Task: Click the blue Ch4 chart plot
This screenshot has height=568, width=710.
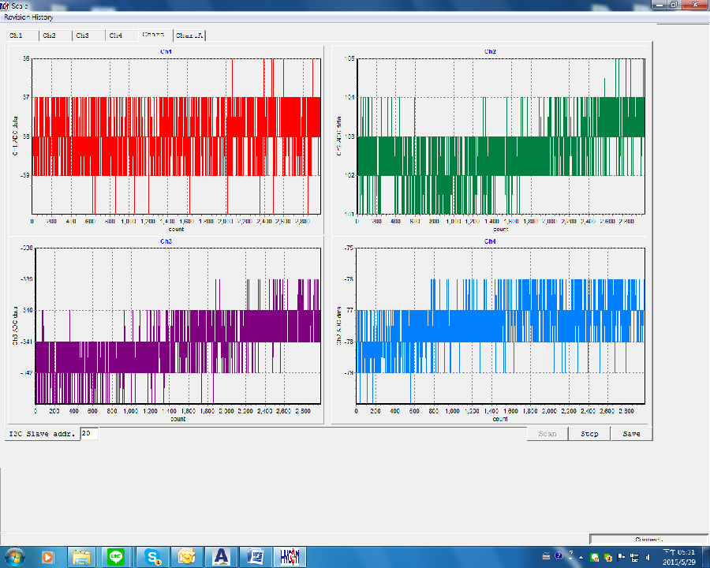Action: (x=500, y=326)
